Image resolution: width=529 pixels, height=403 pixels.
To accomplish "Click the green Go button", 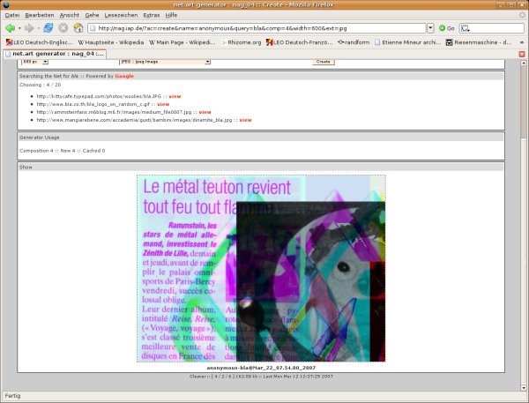I will coord(446,28).
